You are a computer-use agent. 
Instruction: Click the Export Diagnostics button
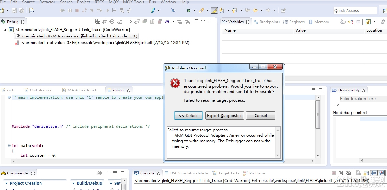point(225,115)
